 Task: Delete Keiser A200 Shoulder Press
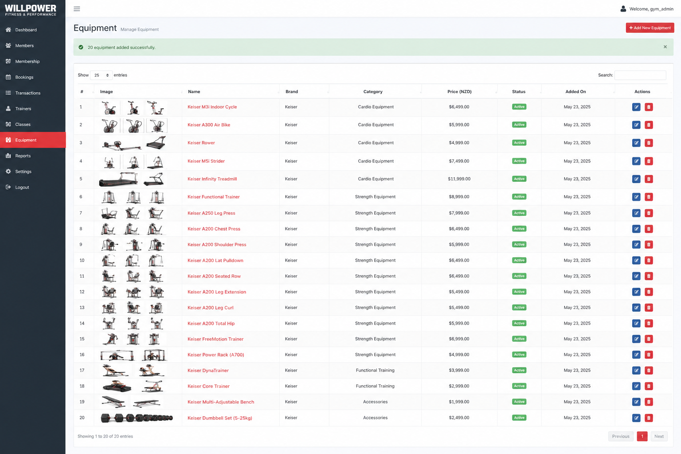[x=649, y=245]
